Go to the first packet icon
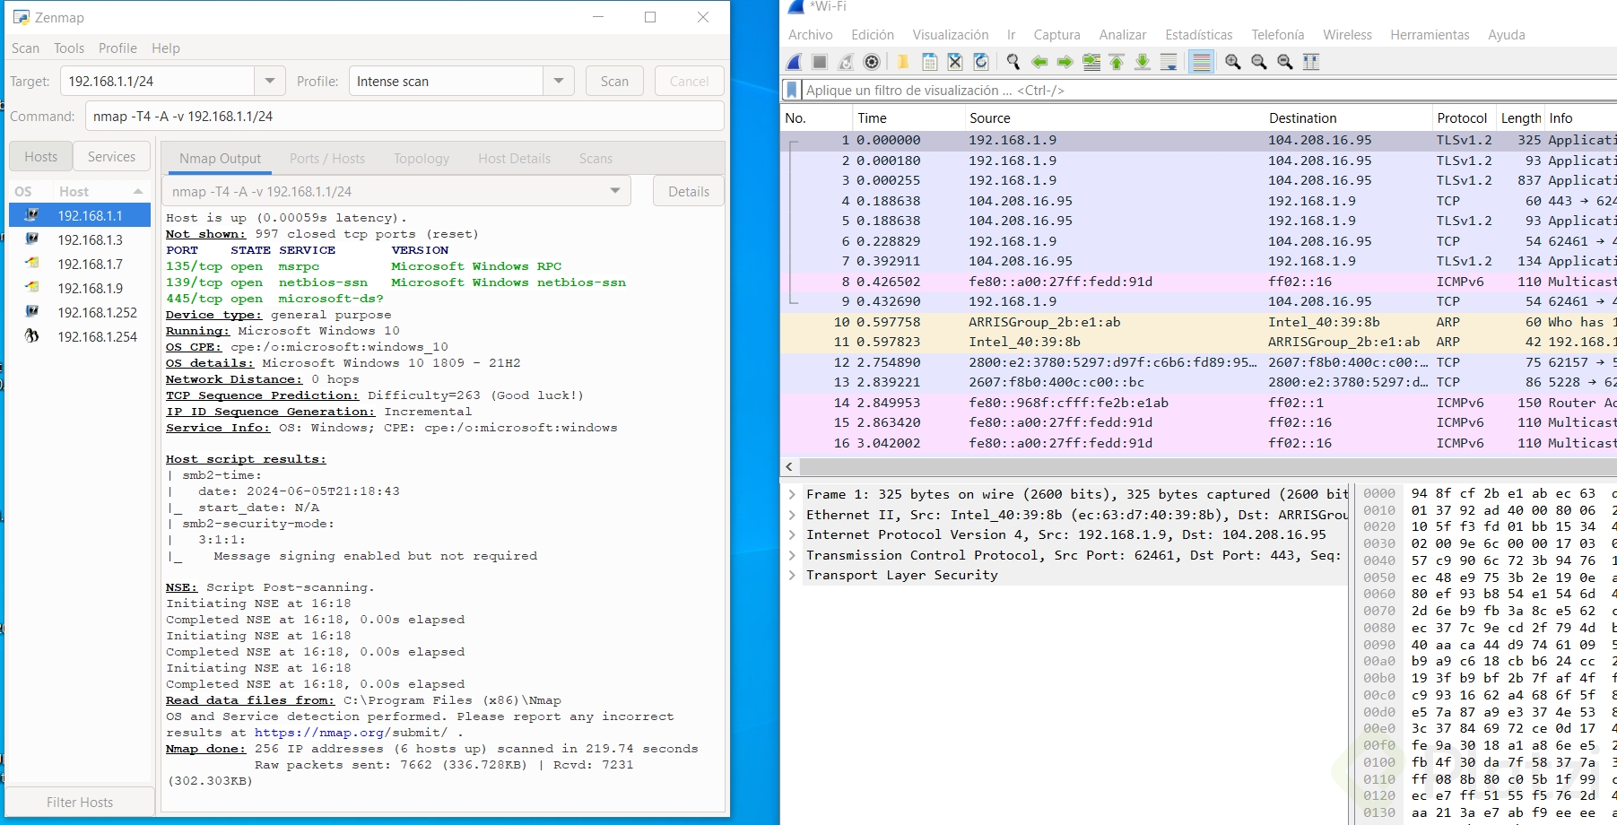The height and width of the screenshot is (825, 1617). [1117, 62]
